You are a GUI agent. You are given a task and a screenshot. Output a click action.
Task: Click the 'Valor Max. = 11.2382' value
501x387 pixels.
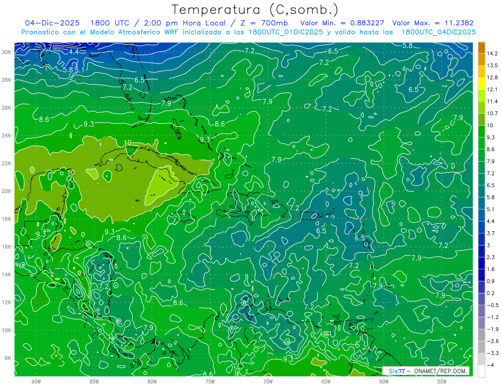(433, 23)
